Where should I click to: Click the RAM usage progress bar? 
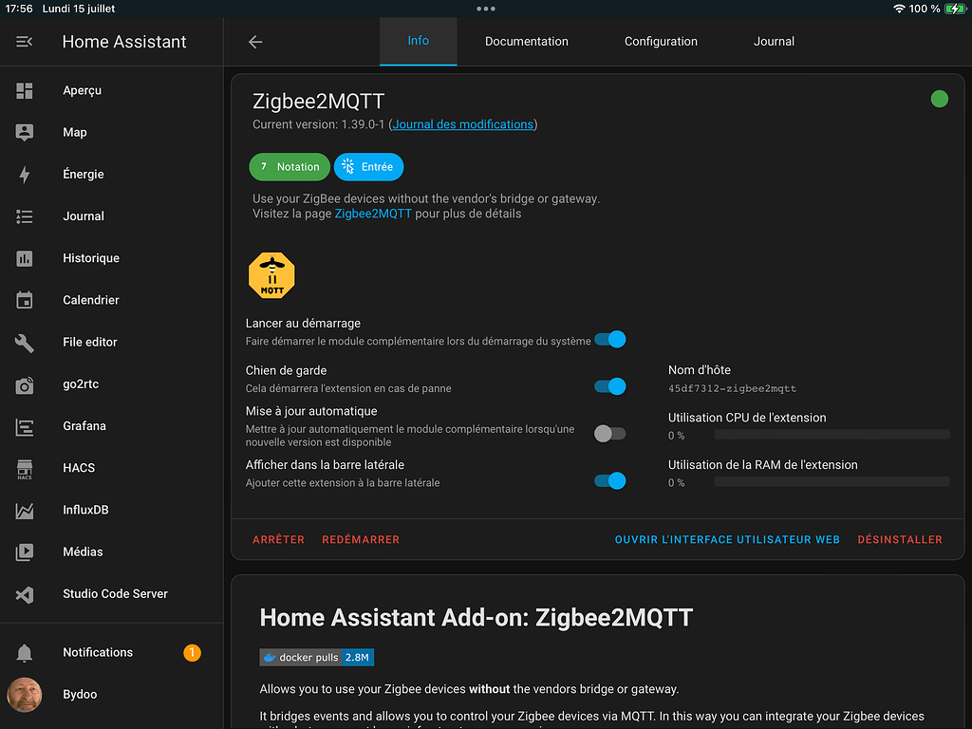tap(832, 481)
